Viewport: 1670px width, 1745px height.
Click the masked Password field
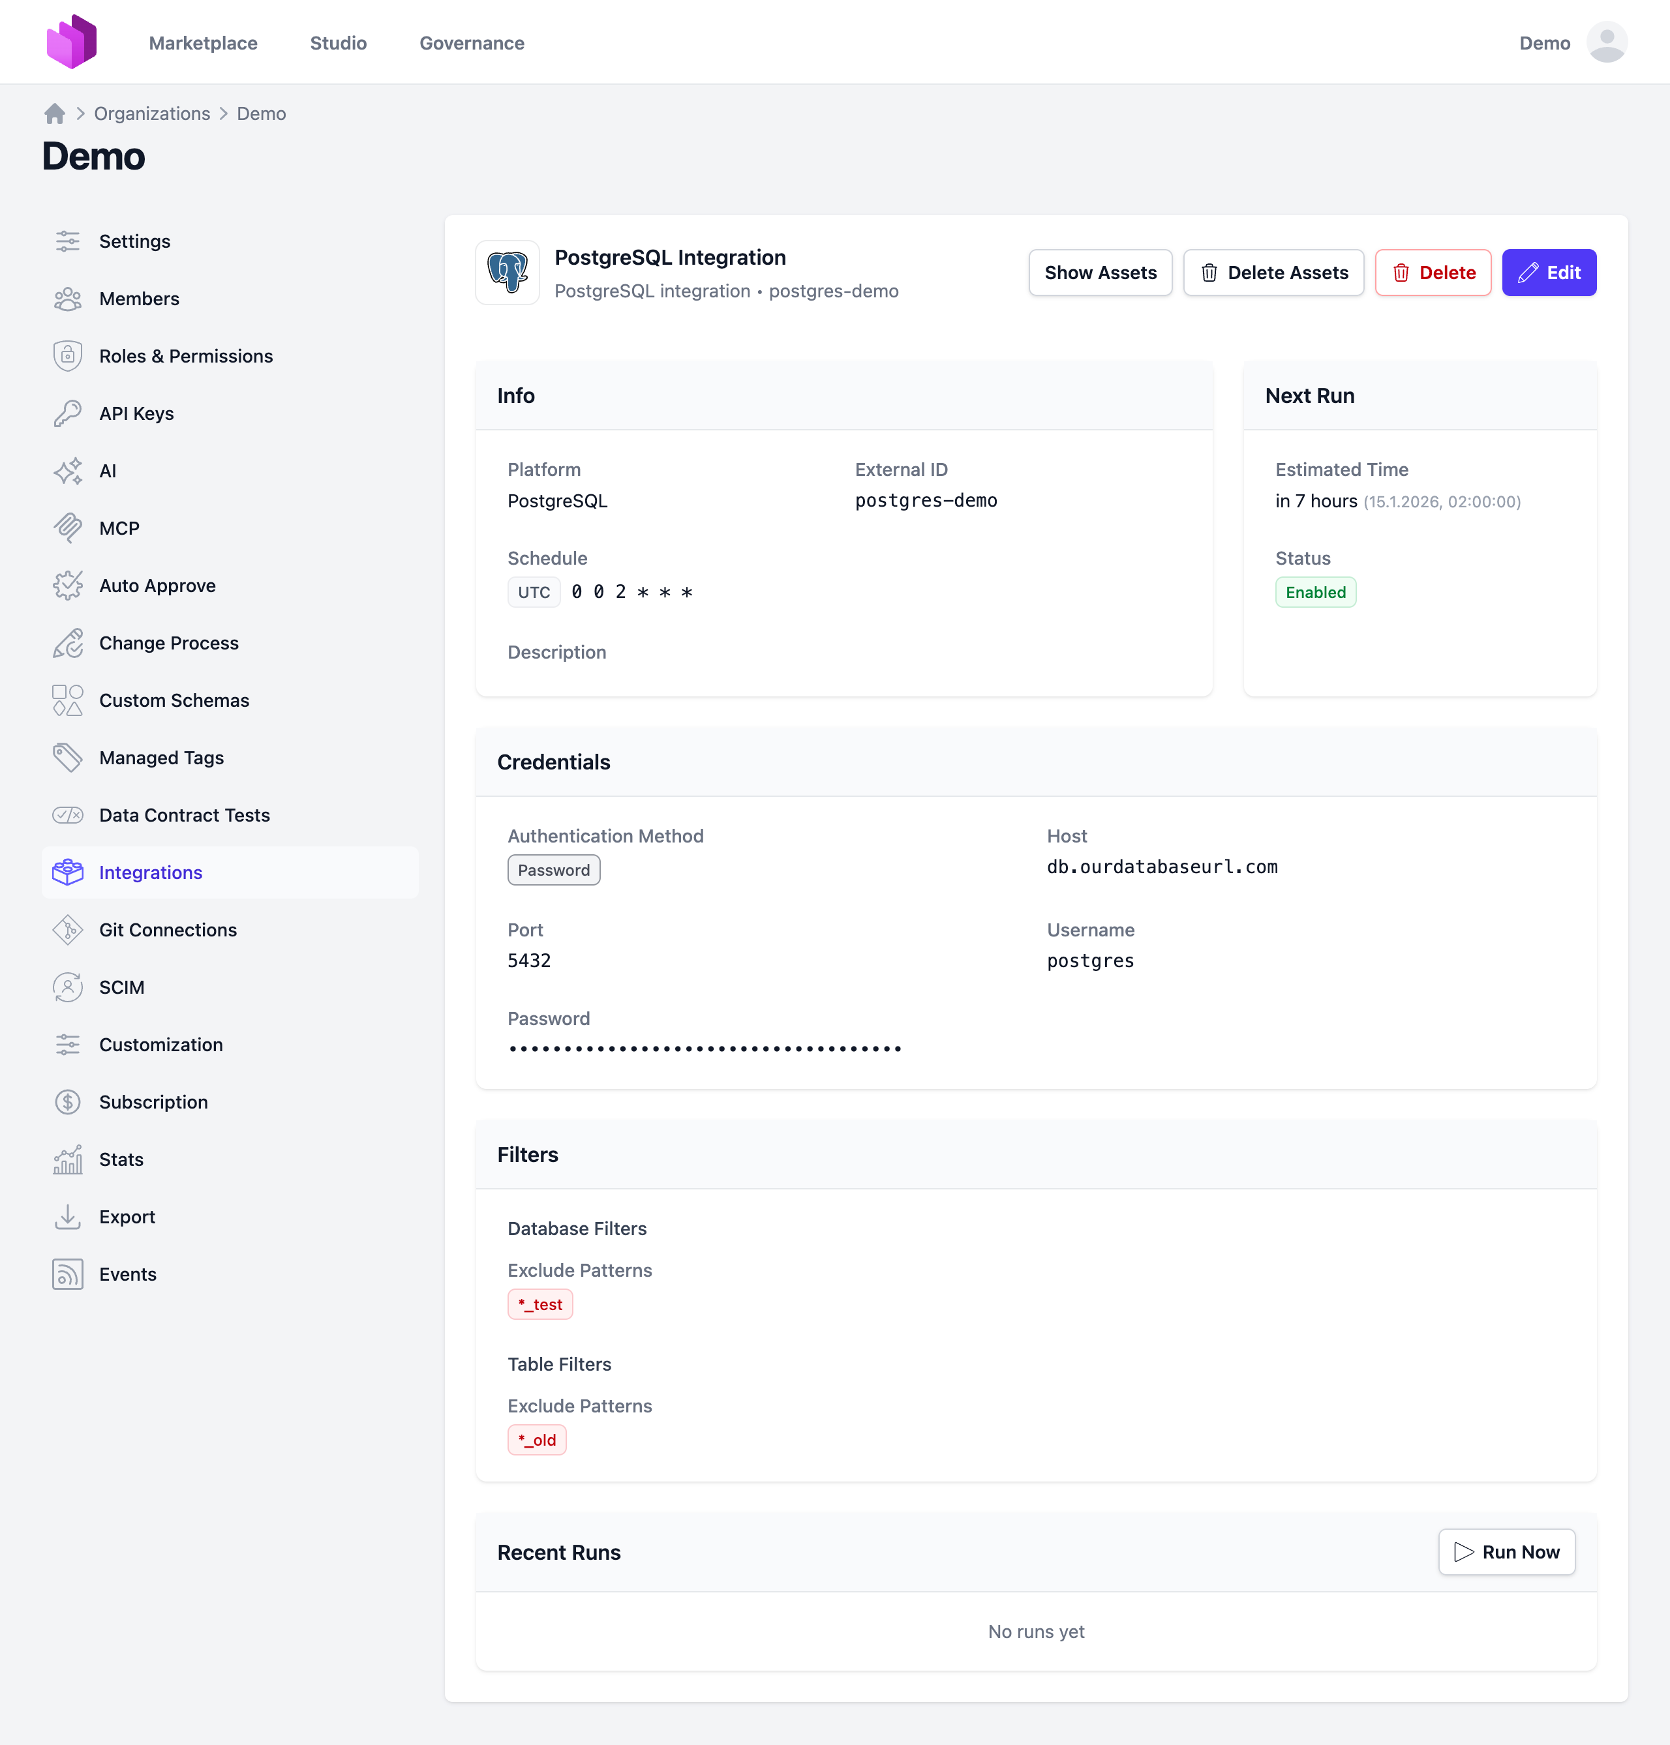[704, 1047]
